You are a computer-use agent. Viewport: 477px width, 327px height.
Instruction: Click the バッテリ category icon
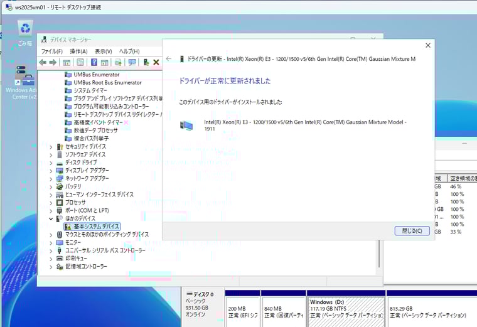pos(60,186)
